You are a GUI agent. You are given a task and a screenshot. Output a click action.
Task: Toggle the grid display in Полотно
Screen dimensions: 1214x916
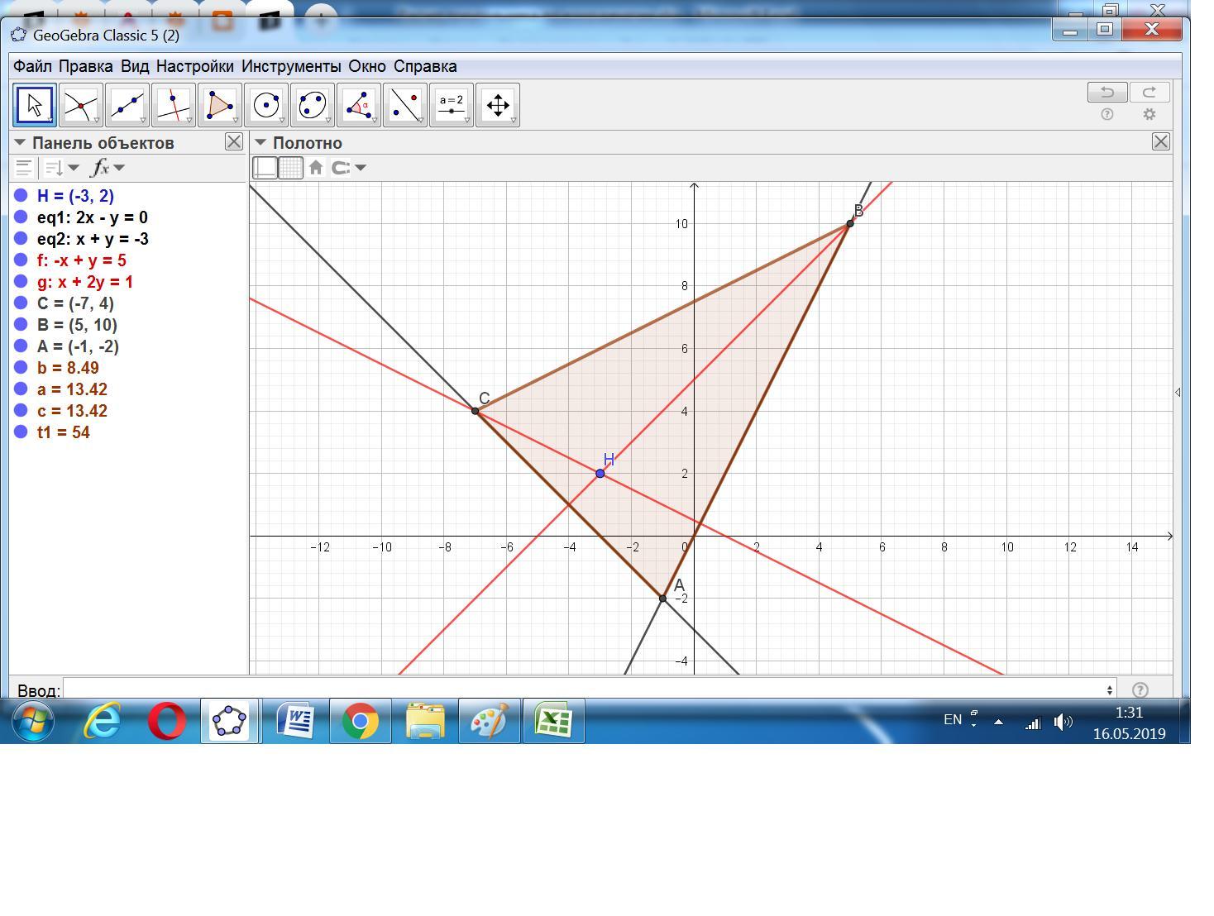pyautogui.click(x=290, y=168)
